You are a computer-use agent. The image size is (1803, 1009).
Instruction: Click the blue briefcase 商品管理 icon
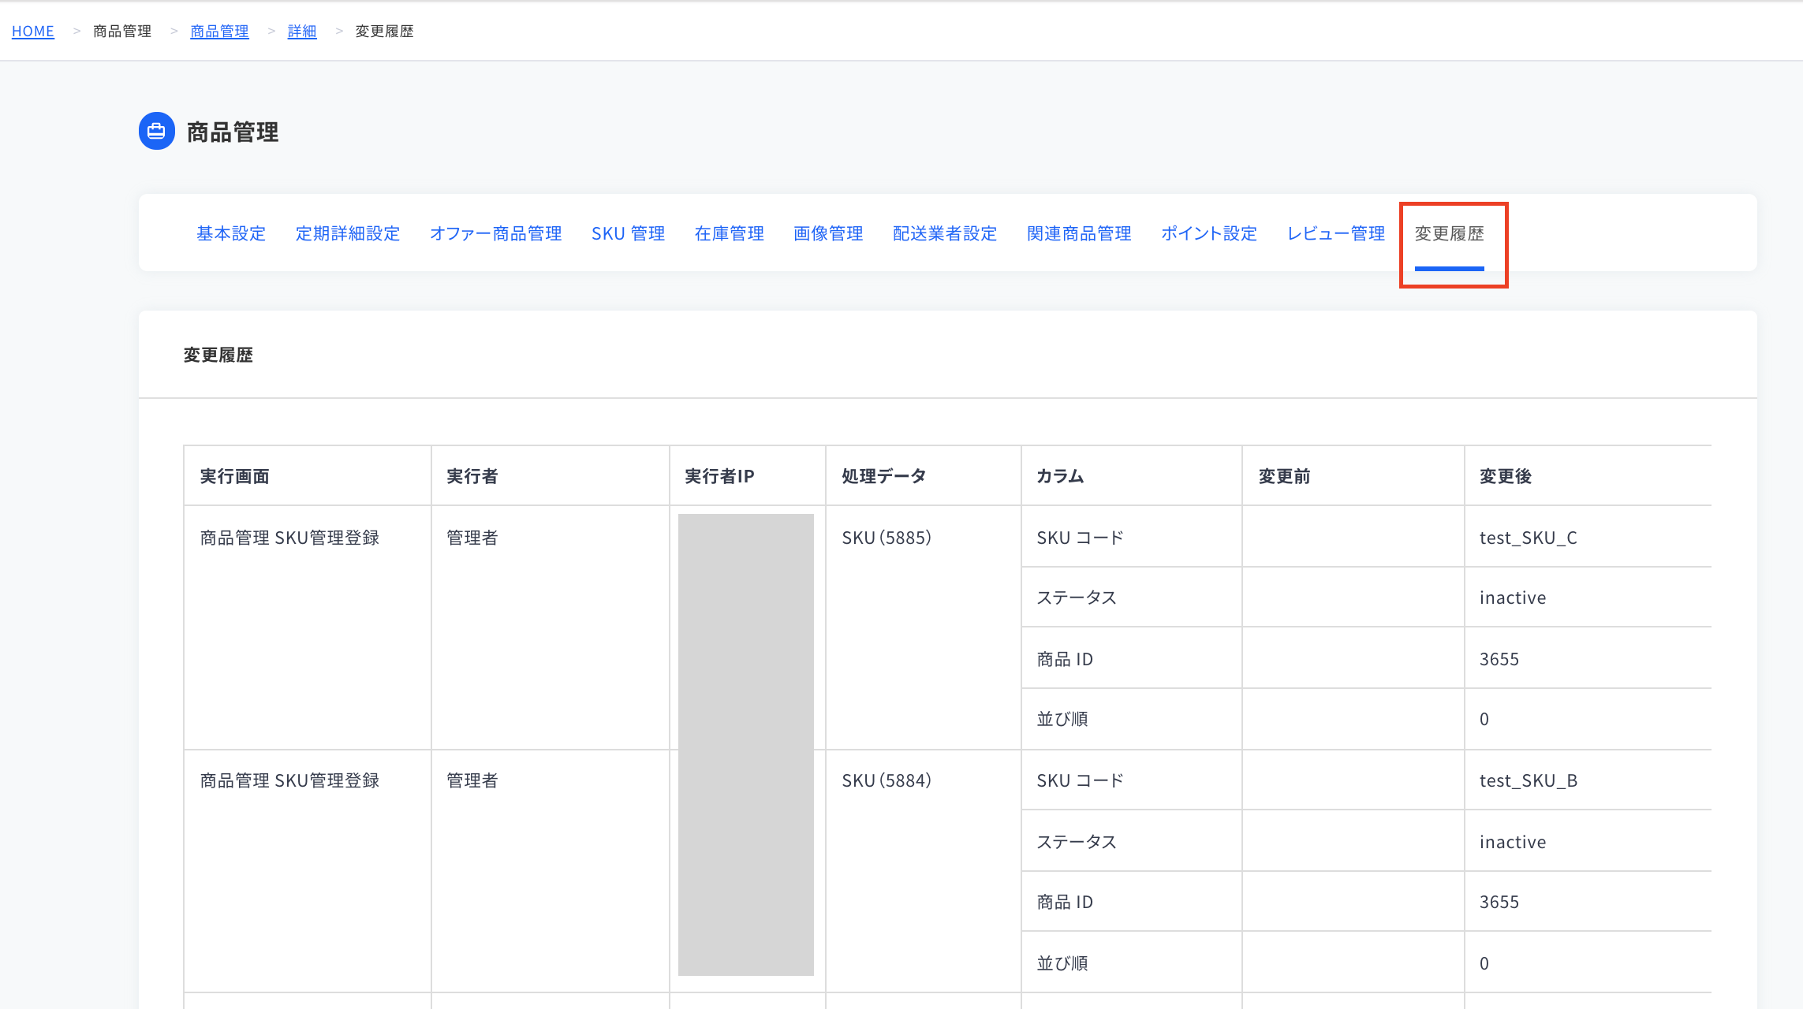(156, 131)
